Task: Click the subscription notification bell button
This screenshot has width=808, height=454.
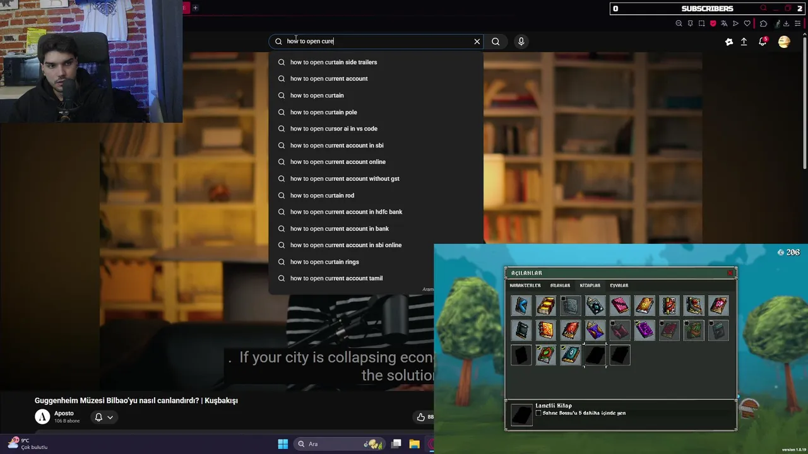Action: [98, 417]
